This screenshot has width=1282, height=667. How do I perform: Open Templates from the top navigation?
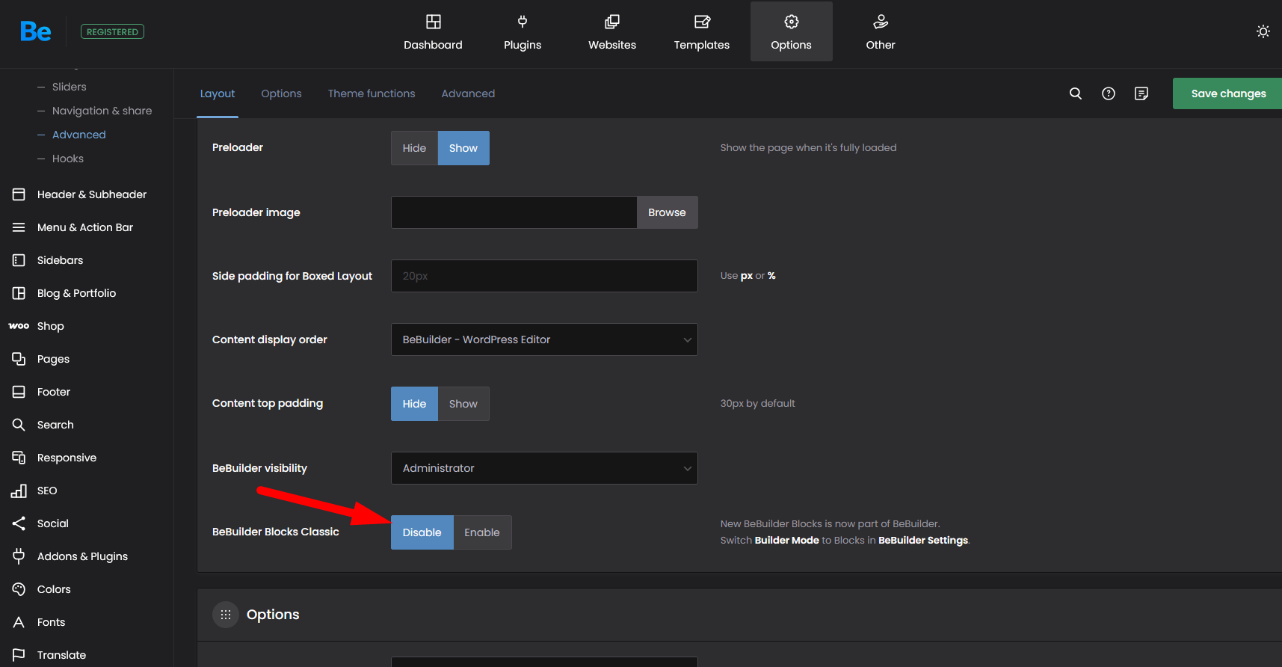click(x=701, y=31)
